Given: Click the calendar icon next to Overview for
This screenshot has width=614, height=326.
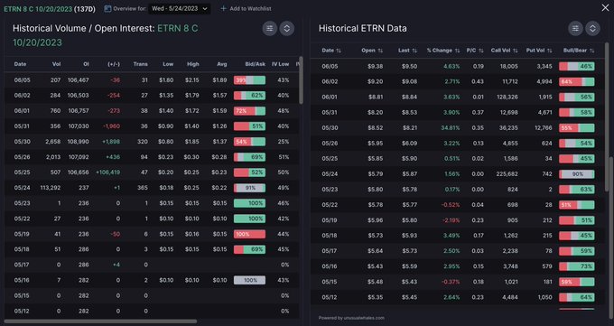Looking at the screenshot, I should (x=107, y=9).
